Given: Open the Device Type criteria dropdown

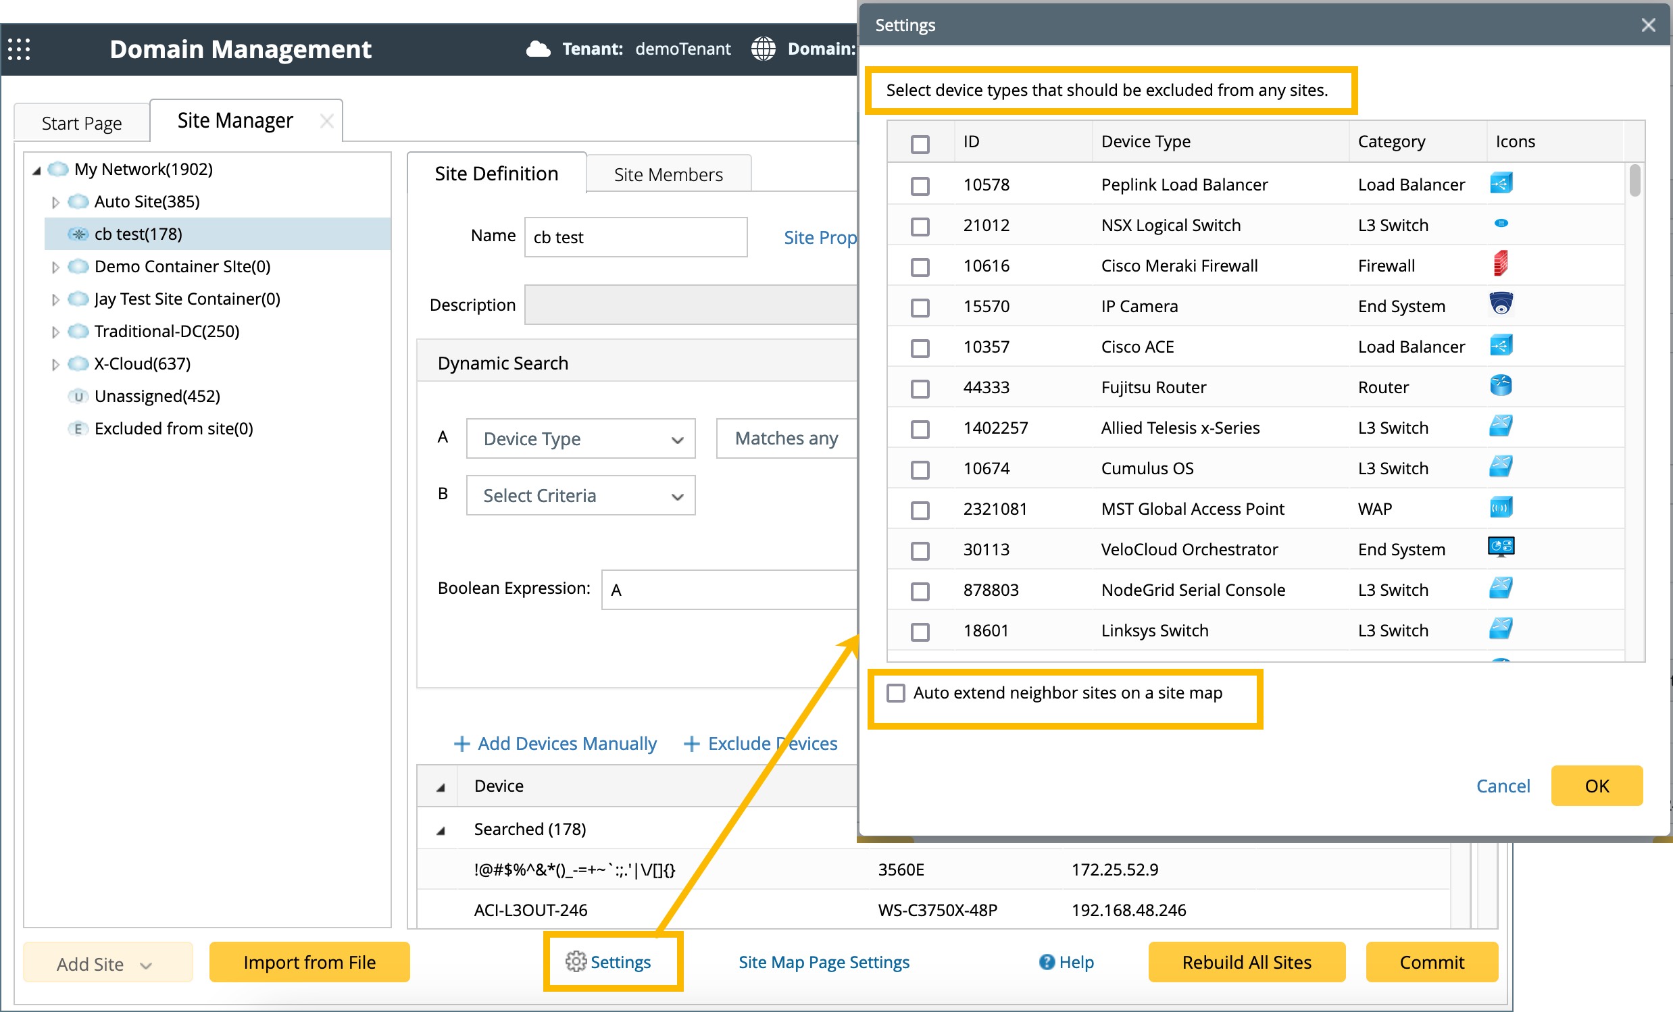Looking at the screenshot, I should pyautogui.click(x=580, y=438).
